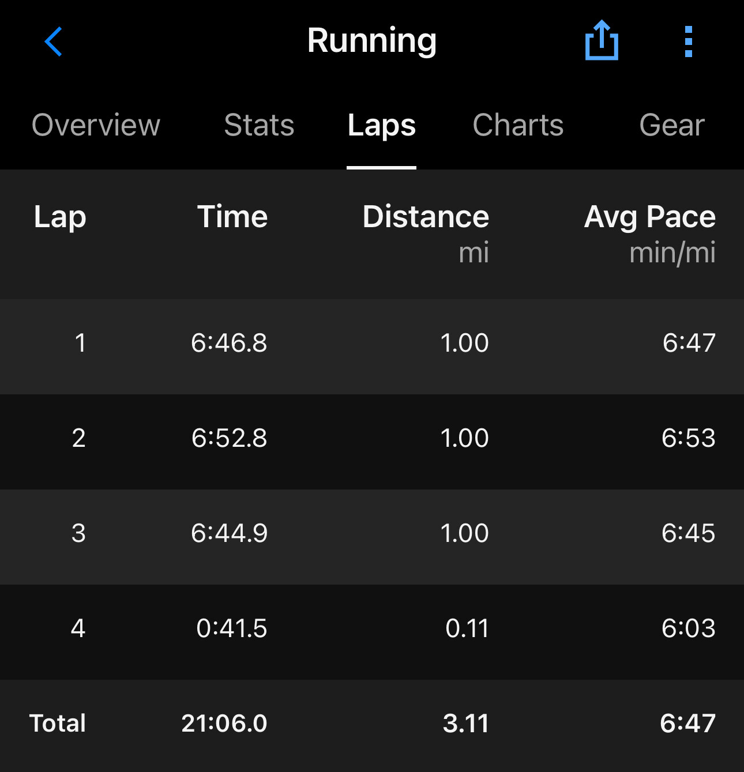Tap lap 4 average pace 6:03
The width and height of the screenshot is (744, 772).
click(x=688, y=628)
